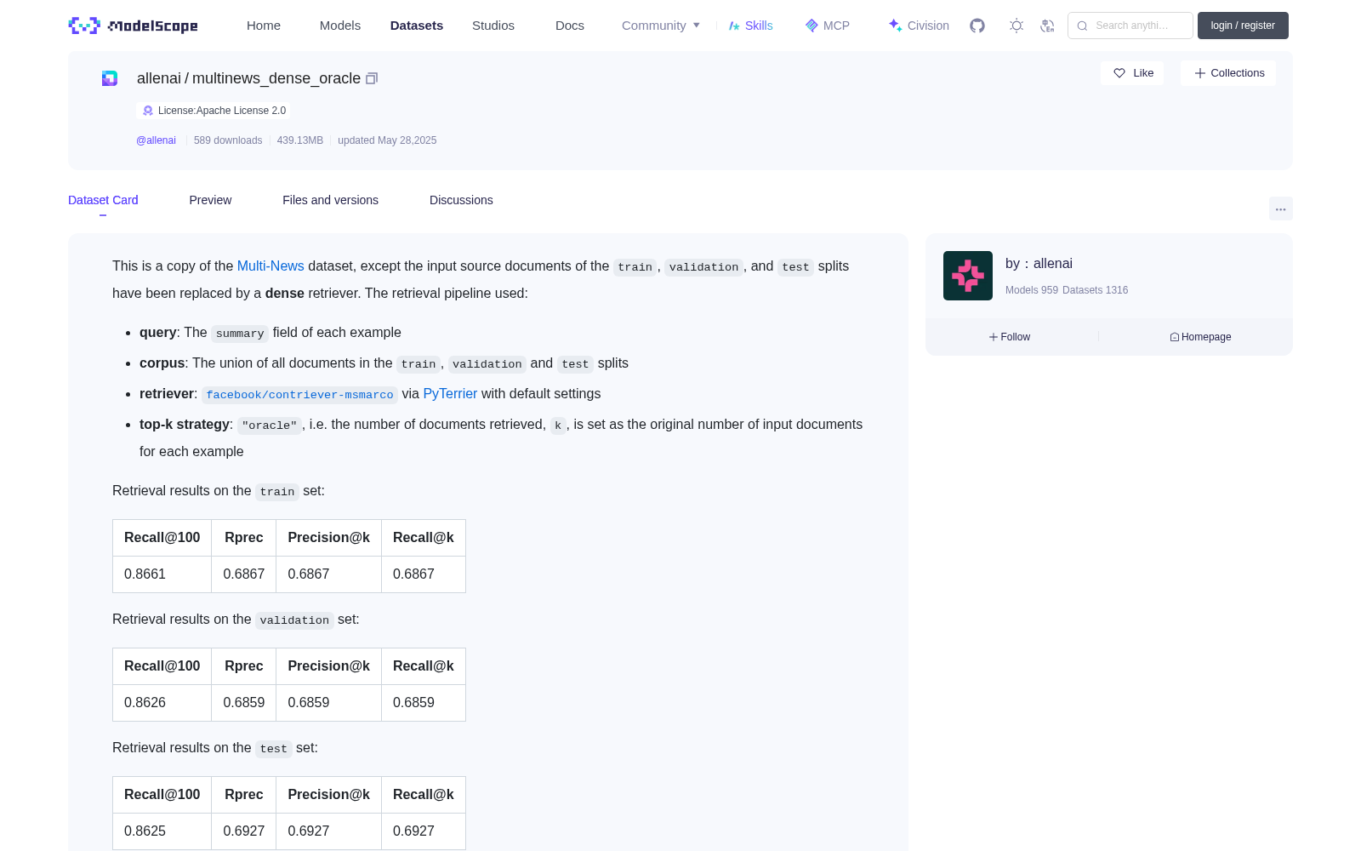Open the Skills nav item
This screenshot has width=1361, height=851.
(x=750, y=26)
